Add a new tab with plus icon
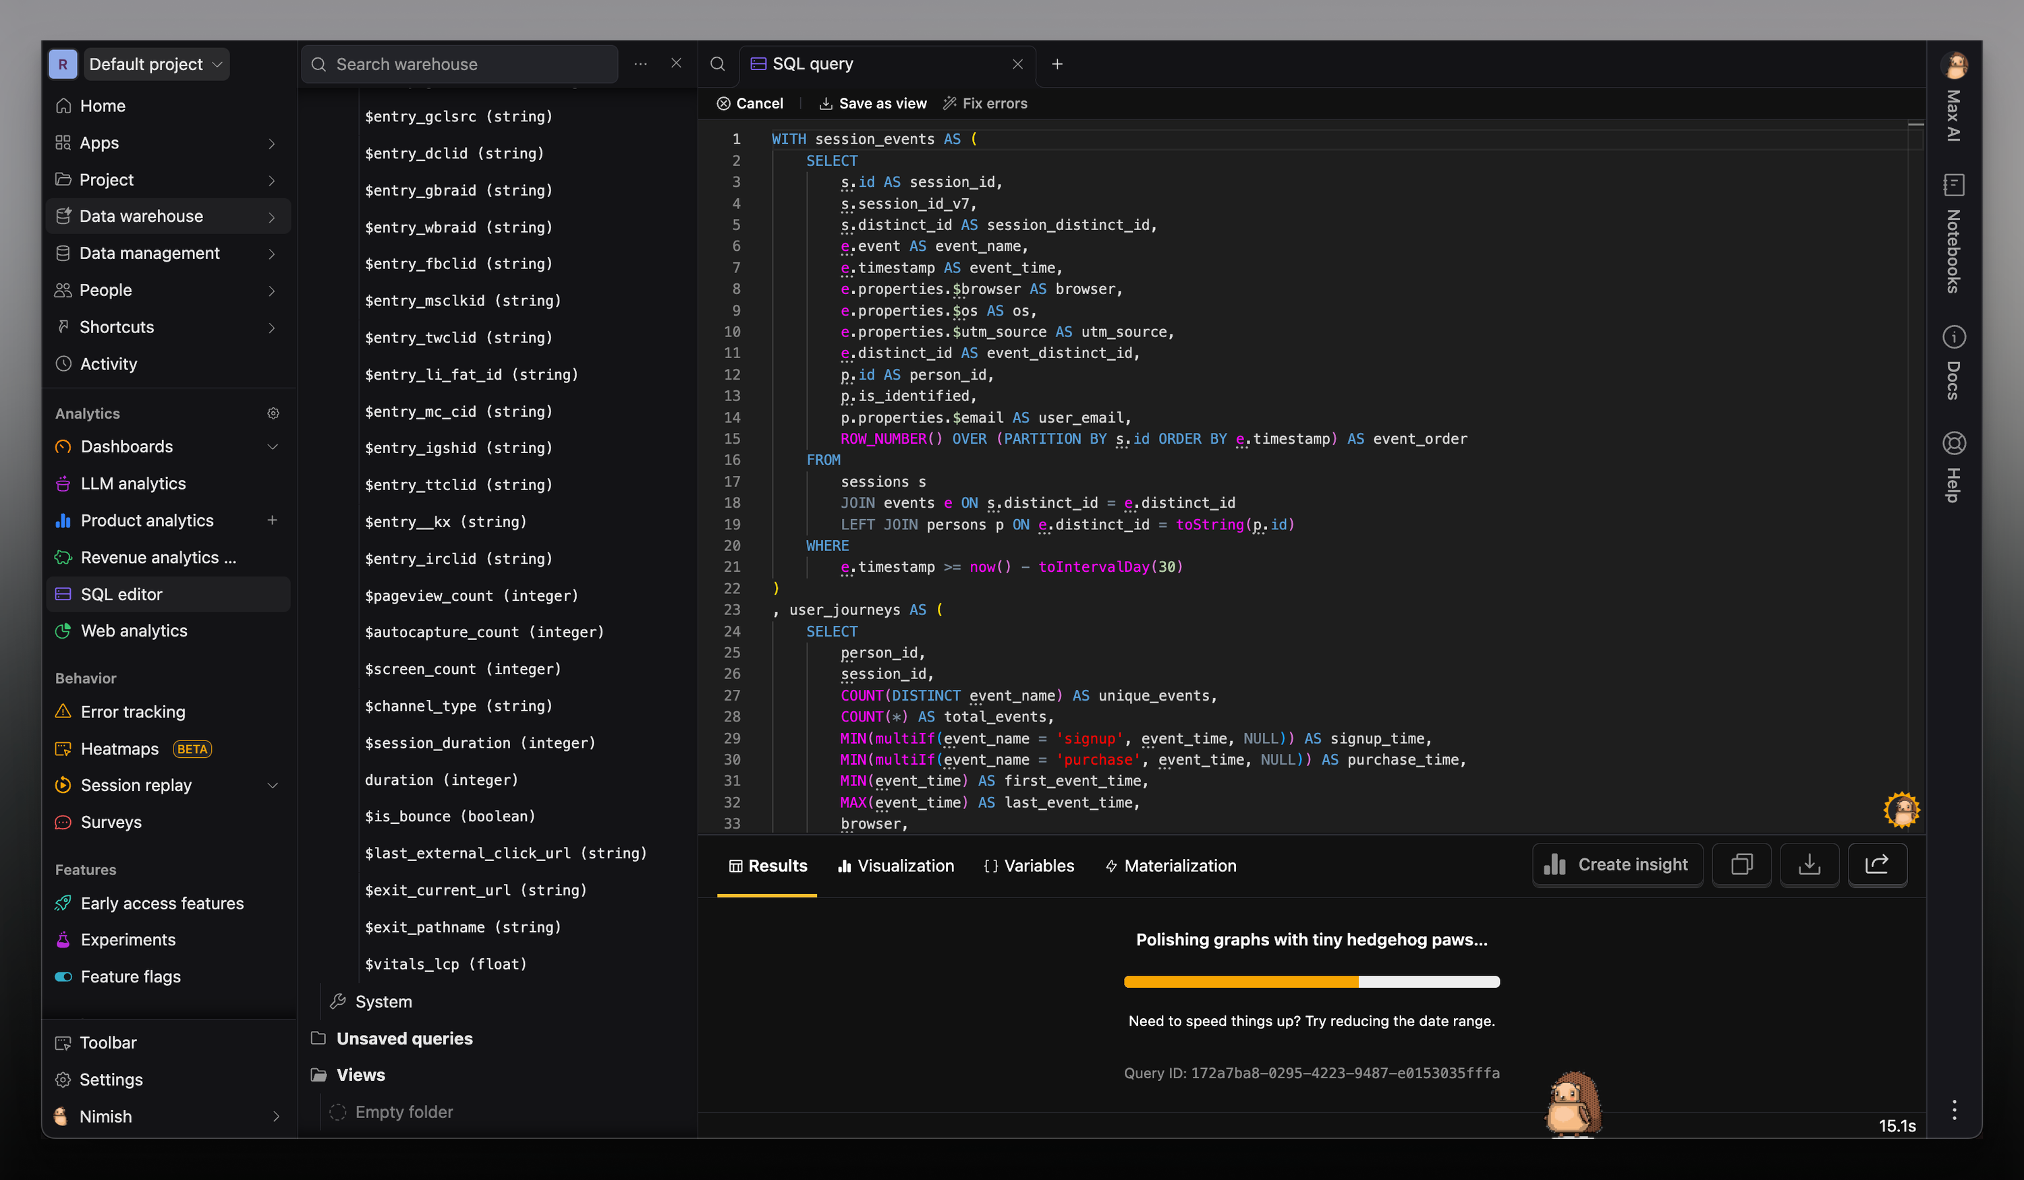Viewport: 2024px width, 1180px height. click(1057, 64)
